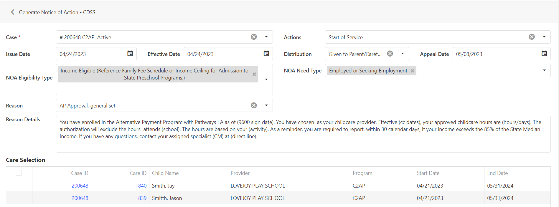This screenshot has height=207, width=559.
Task: Open the Appeal Date calendar picker
Action: [544, 54]
